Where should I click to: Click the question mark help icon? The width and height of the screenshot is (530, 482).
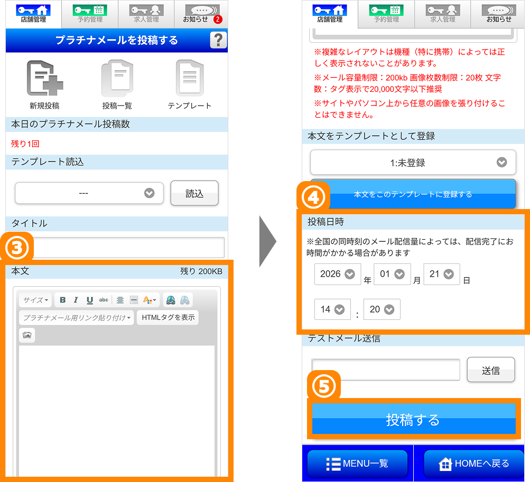(x=218, y=41)
